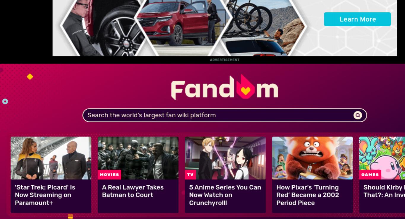Open the Batman courtroom article image

coord(138,158)
